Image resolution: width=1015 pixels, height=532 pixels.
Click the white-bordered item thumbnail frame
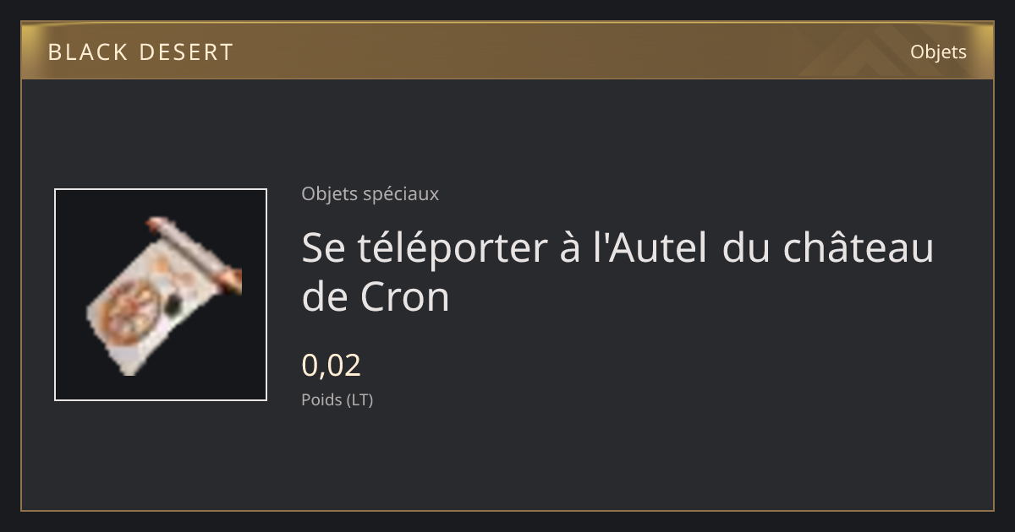[161, 295]
